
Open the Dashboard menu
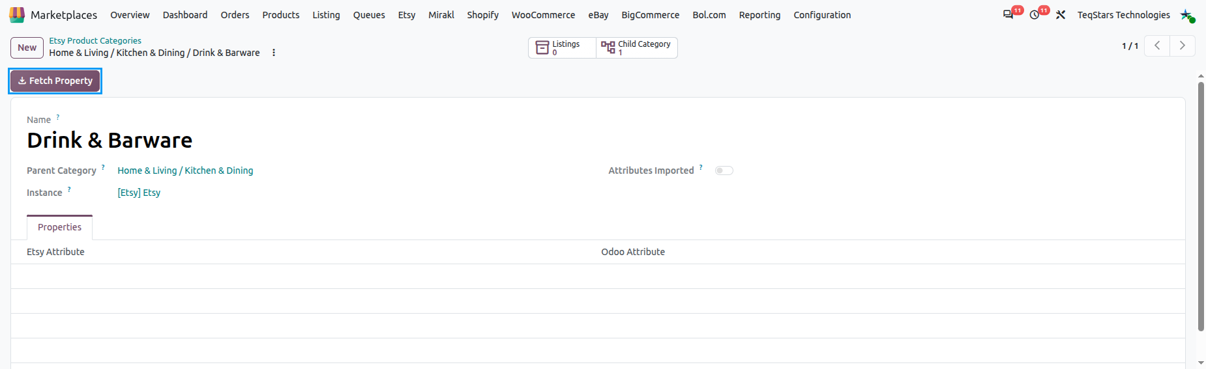tap(185, 15)
